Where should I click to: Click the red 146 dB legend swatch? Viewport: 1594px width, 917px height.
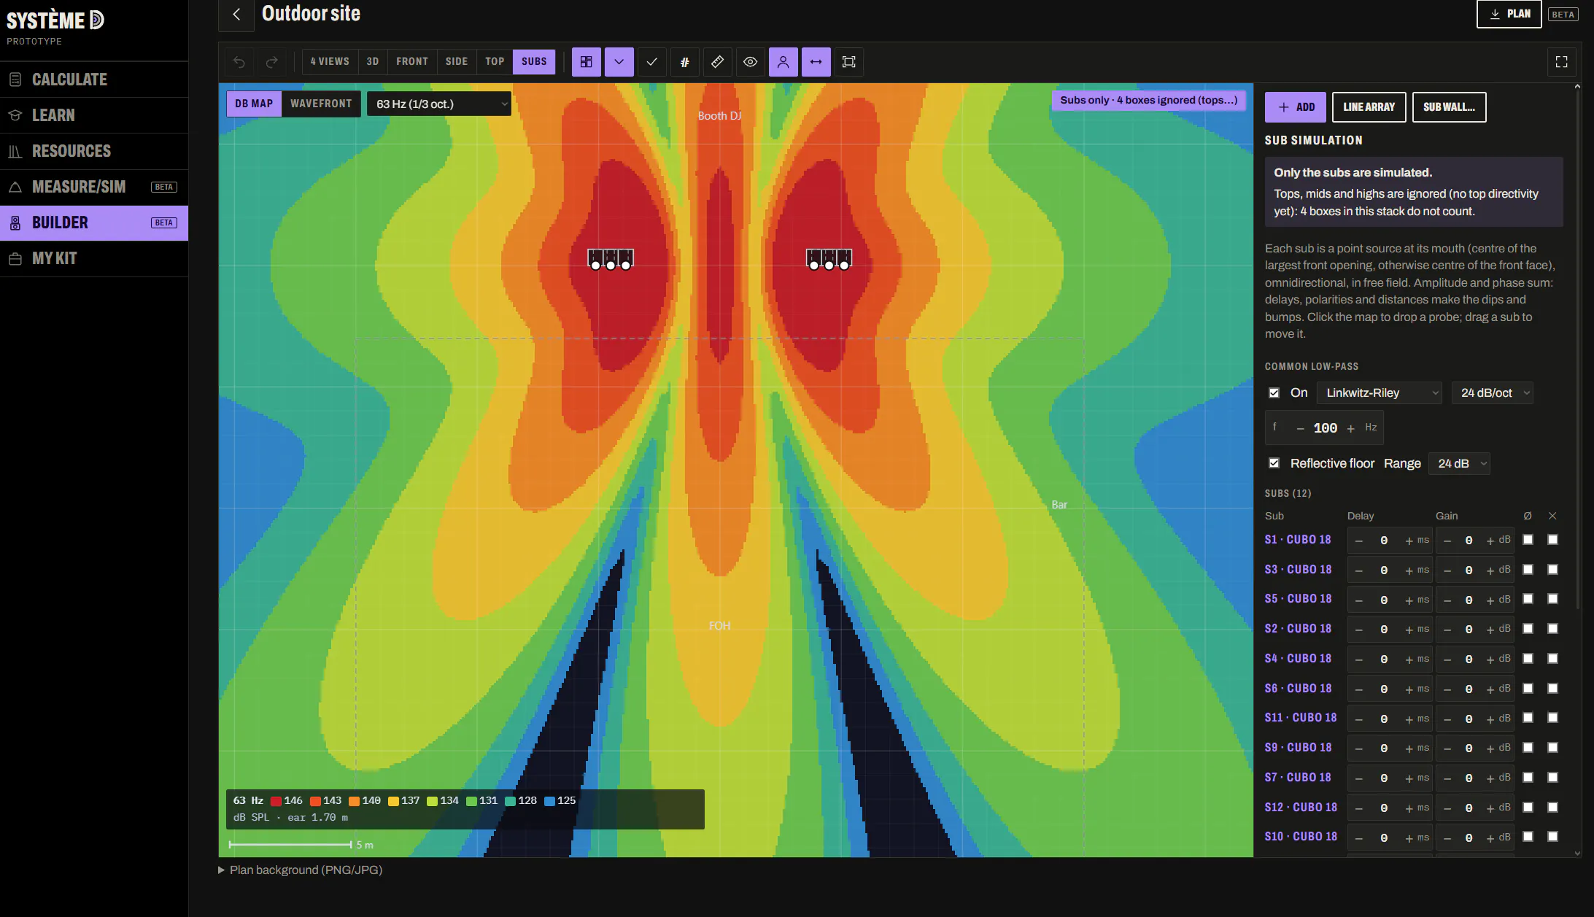click(x=276, y=801)
